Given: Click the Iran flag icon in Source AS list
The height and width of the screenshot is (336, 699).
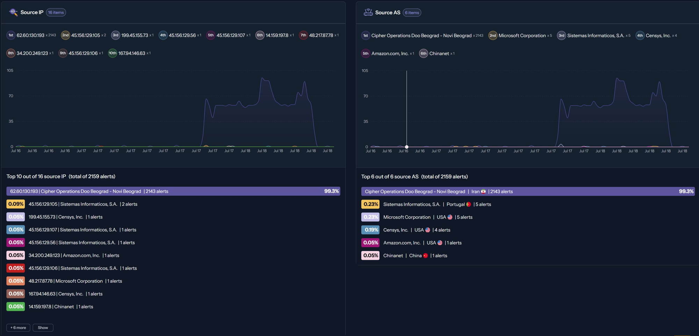Looking at the screenshot, I should point(483,192).
